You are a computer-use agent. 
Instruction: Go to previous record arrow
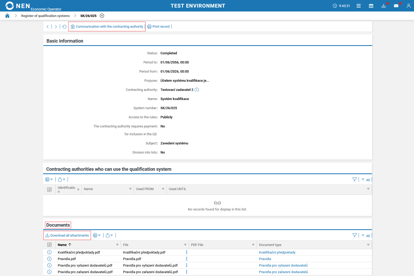pos(48,27)
